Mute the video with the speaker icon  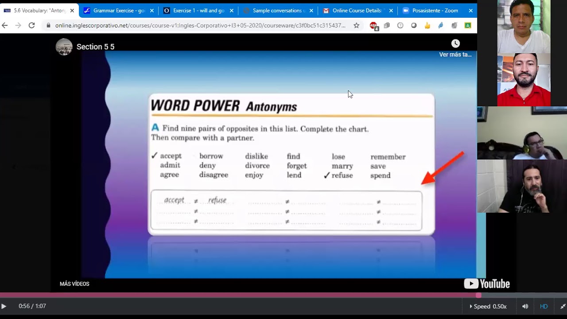(525, 306)
